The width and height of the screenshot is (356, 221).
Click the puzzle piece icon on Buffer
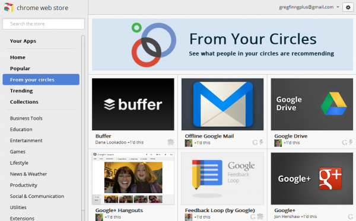tap(170, 142)
